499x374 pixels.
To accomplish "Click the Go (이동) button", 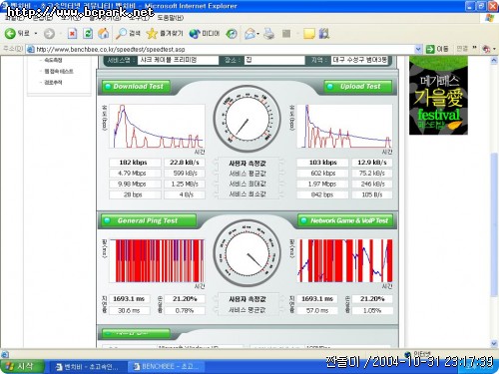I will pyautogui.click(x=437, y=49).
